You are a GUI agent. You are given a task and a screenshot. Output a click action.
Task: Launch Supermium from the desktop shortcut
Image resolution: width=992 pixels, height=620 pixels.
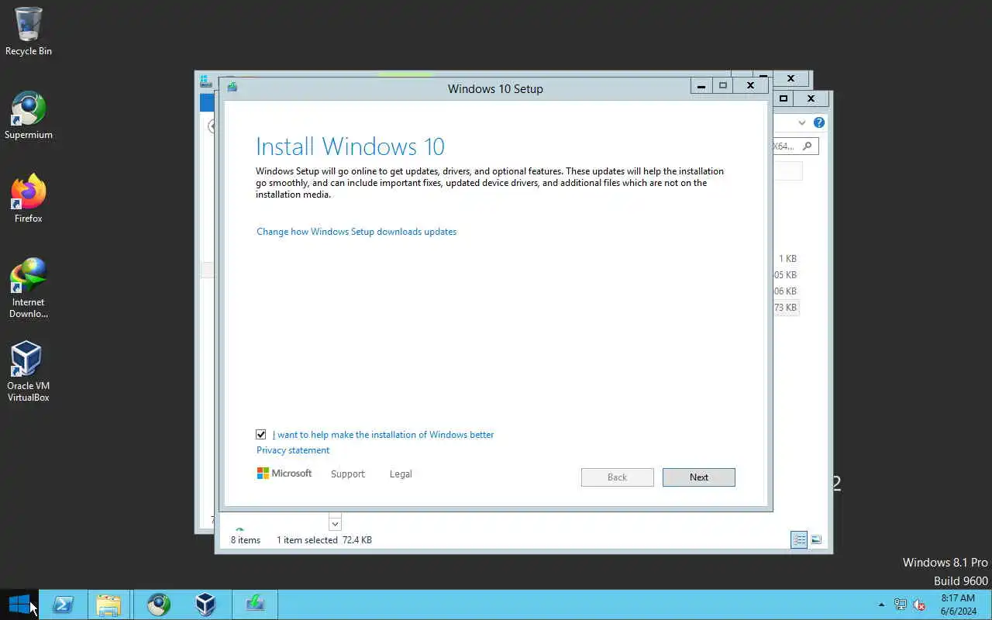pyautogui.click(x=29, y=116)
